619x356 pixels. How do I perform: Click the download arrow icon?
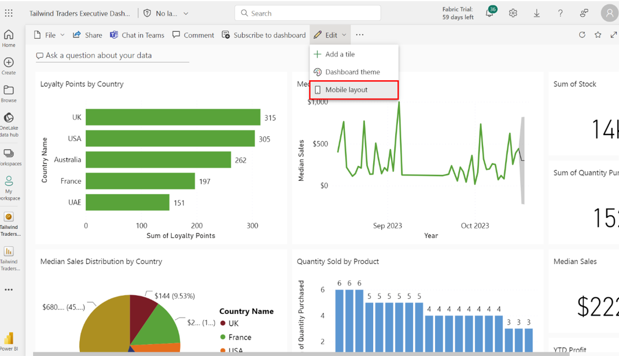click(x=537, y=13)
